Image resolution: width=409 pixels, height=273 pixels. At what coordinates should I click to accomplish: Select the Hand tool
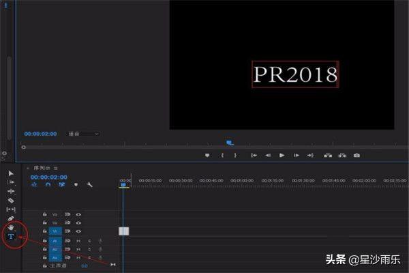[x=11, y=227]
